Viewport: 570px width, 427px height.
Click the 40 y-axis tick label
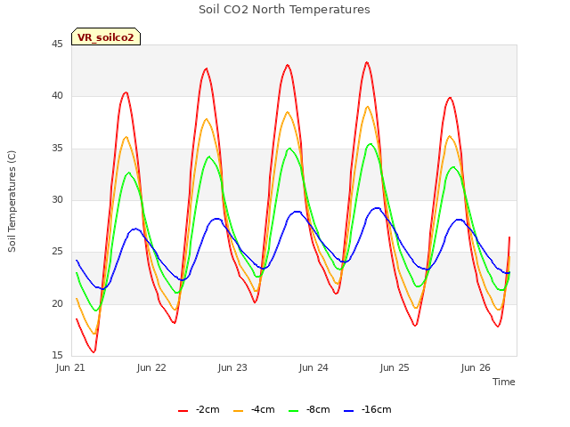[57, 96]
